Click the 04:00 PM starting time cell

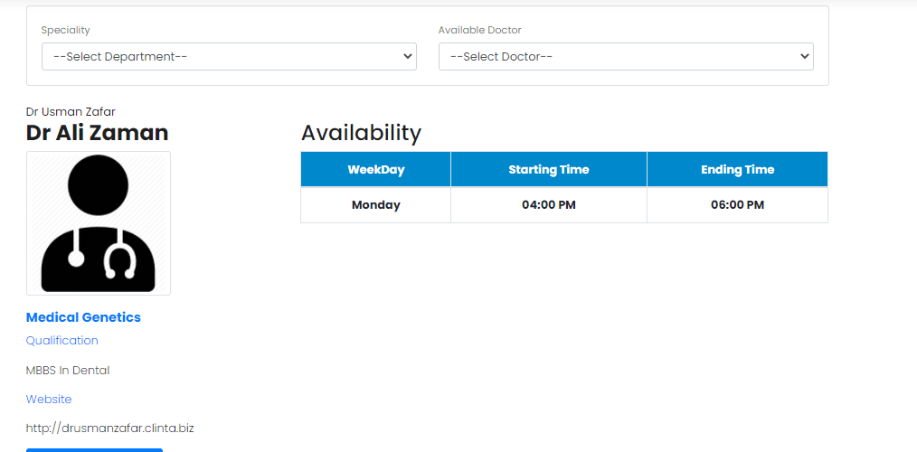(549, 205)
